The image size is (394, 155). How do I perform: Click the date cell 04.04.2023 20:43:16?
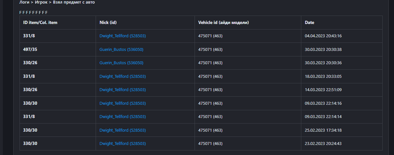pos(323,36)
